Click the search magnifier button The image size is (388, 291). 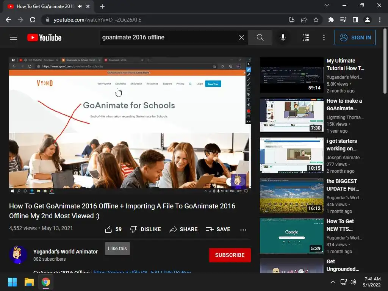(x=260, y=38)
